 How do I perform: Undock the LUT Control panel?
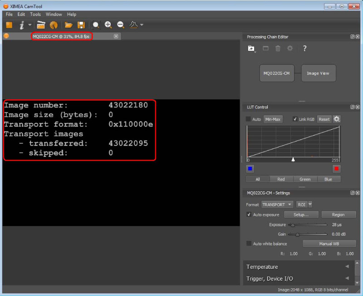tap(352, 107)
